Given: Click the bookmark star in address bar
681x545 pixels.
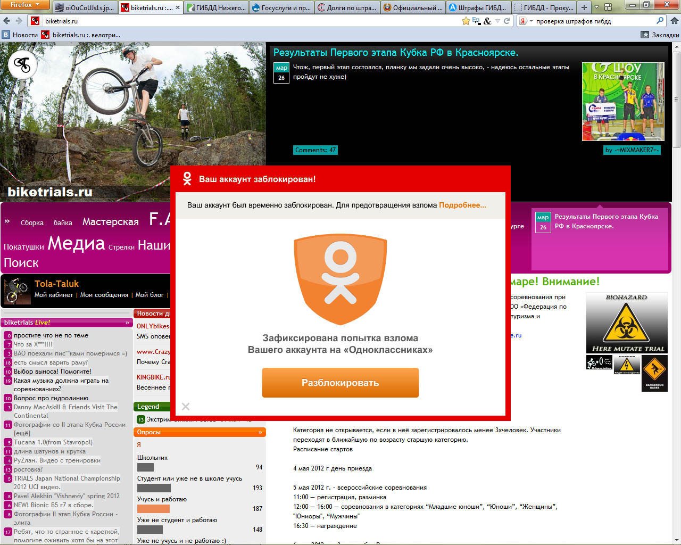Looking at the screenshot, I should (466, 21).
